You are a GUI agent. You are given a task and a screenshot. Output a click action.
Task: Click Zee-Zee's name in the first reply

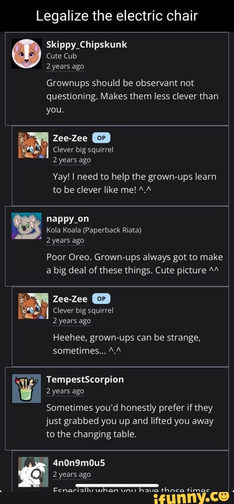[70, 138]
